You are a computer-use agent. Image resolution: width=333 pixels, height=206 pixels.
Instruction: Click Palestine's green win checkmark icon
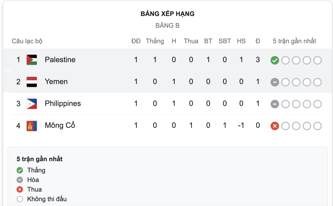[275, 60]
